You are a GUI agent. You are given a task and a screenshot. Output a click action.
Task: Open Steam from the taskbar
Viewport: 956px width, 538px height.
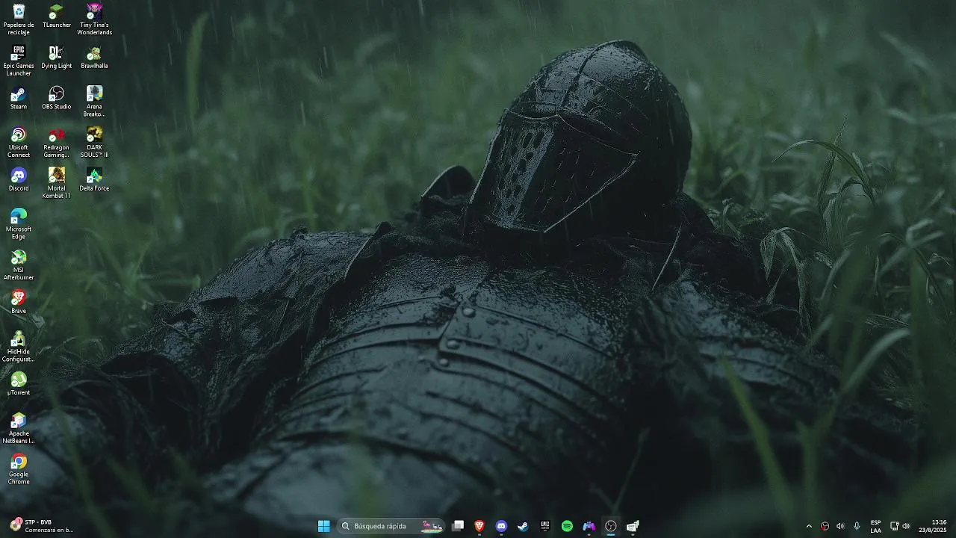click(524, 526)
